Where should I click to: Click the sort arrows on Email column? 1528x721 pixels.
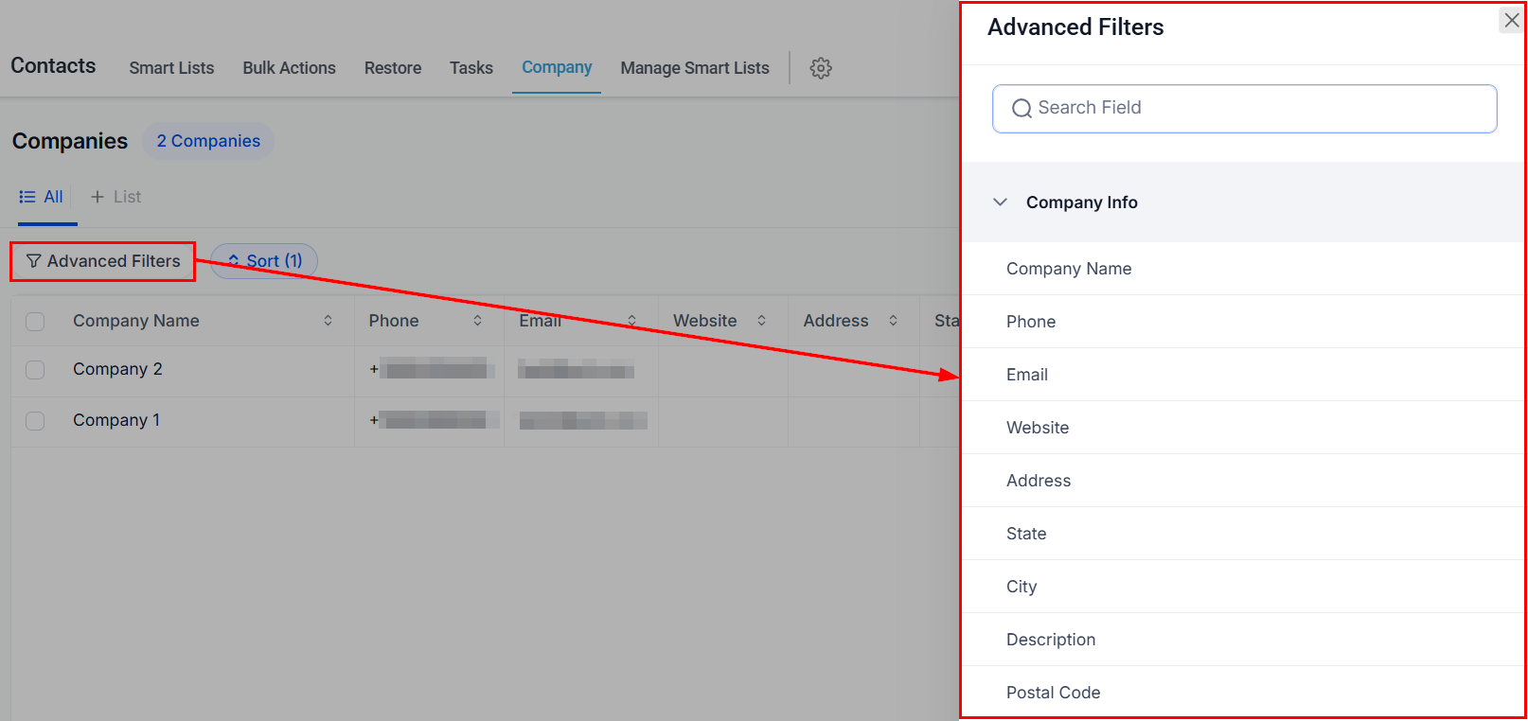click(x=631, y=321)
